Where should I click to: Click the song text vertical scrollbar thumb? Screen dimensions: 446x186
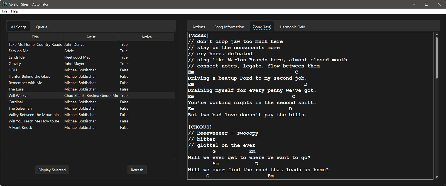pos(437,58)
